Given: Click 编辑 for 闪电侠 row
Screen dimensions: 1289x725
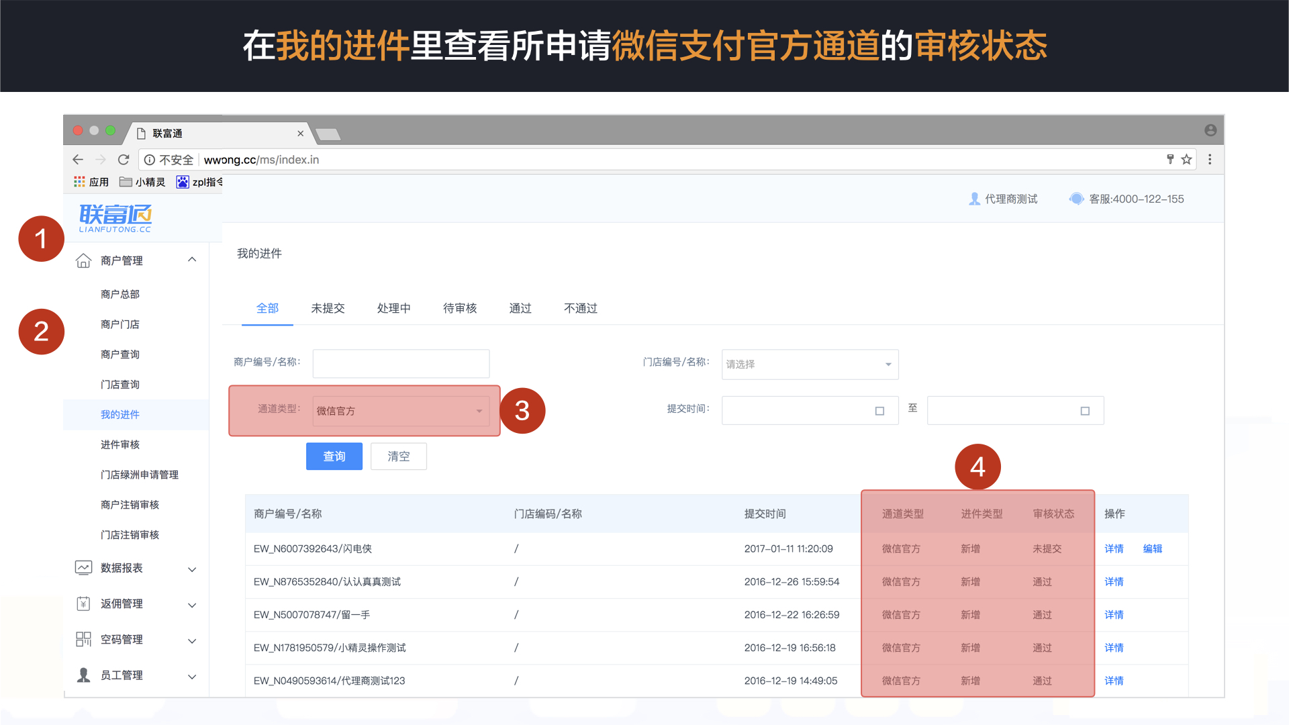Looking at the screenshot, I should click(x=1153, y=548).
